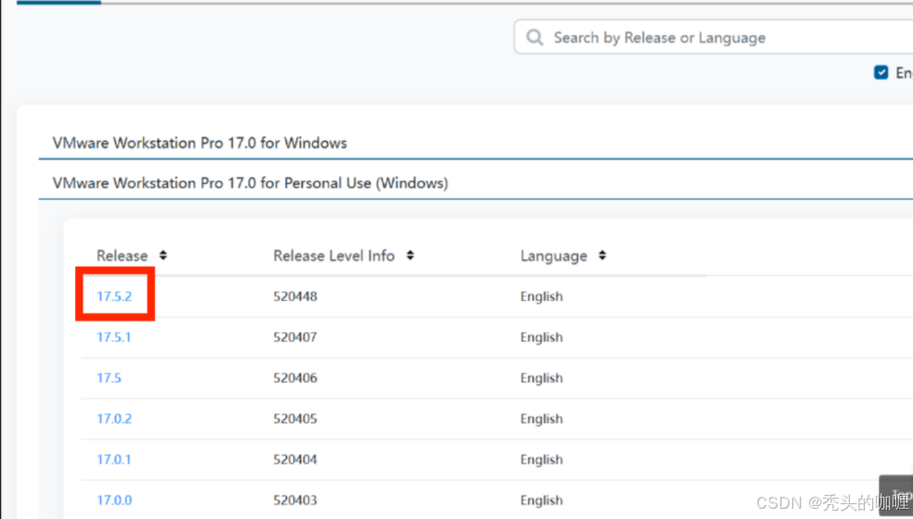Click English in the 17.0.2 row
The image size is (913, 519).
(x=542, y=418)
